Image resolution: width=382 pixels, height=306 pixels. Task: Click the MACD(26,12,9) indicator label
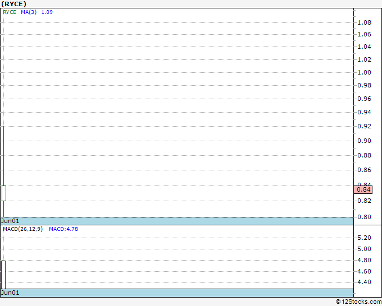tap(22, 229)
